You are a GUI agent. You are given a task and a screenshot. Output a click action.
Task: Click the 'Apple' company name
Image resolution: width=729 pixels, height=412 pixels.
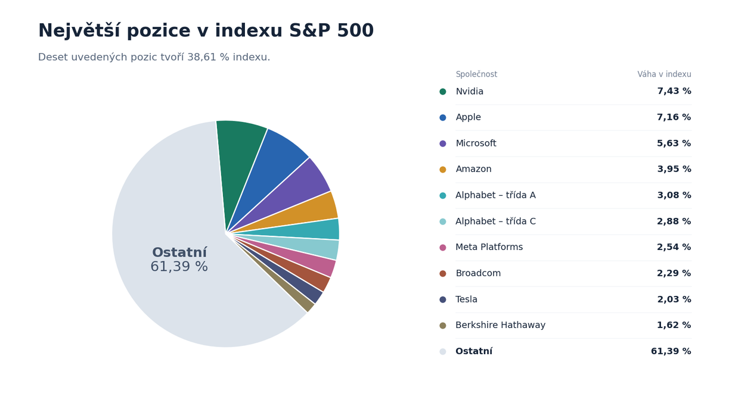469,118
